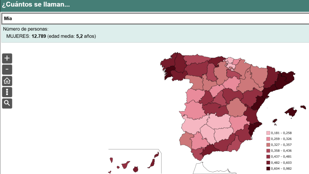The height and width of the screenshot is (174, 309).
Task: Click the name input field containing Mía
Action: 154,19
